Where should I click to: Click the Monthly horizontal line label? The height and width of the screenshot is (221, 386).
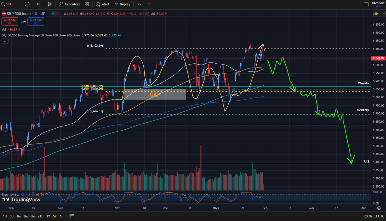(x=363, y=110)
